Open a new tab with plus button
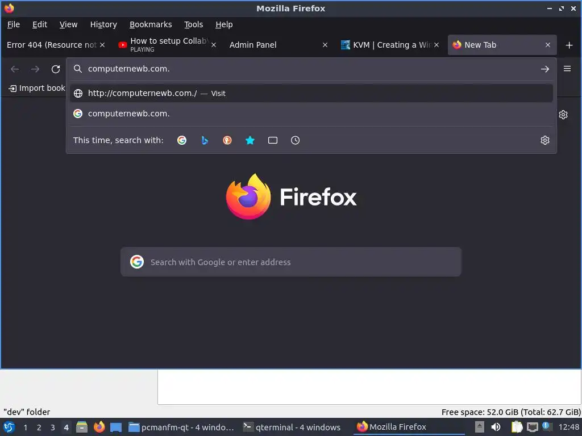Image resolution: width=582 pixels, height=436 pixels. (x=569, y=45)
